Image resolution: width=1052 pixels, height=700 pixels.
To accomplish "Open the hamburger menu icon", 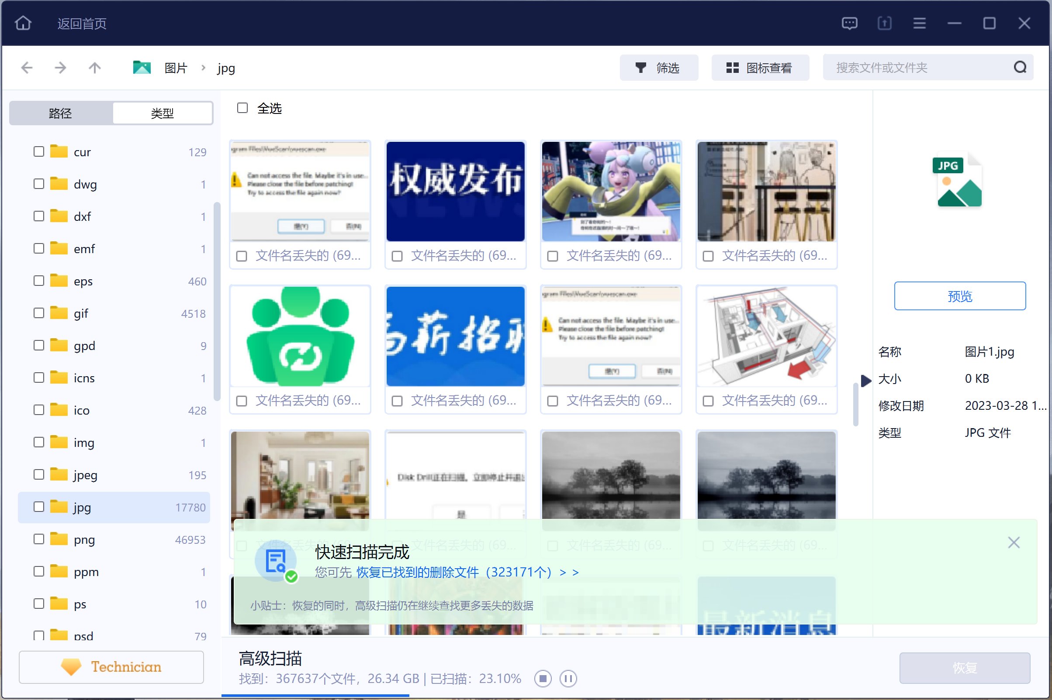I will click(x=919, y=23).
